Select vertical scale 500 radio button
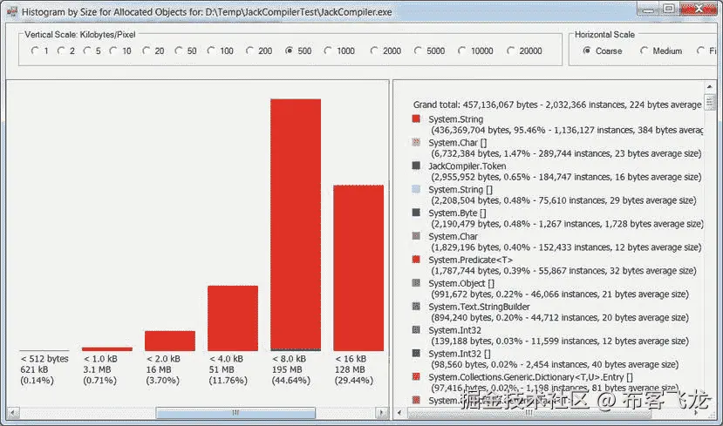 coord(289,51)
